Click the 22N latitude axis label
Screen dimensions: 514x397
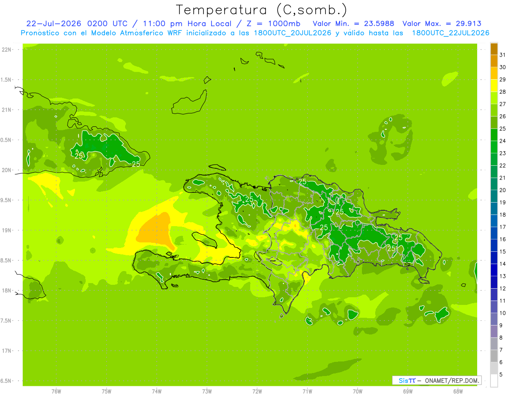(6, 49)
